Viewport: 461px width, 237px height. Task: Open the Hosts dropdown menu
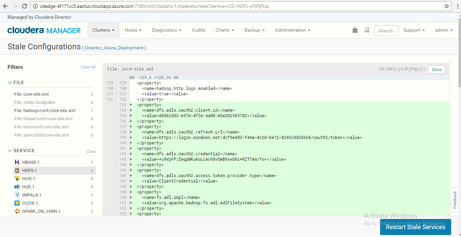133,30
